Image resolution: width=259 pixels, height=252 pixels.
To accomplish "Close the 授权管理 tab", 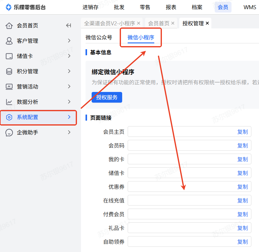I will tap(207, 23).
